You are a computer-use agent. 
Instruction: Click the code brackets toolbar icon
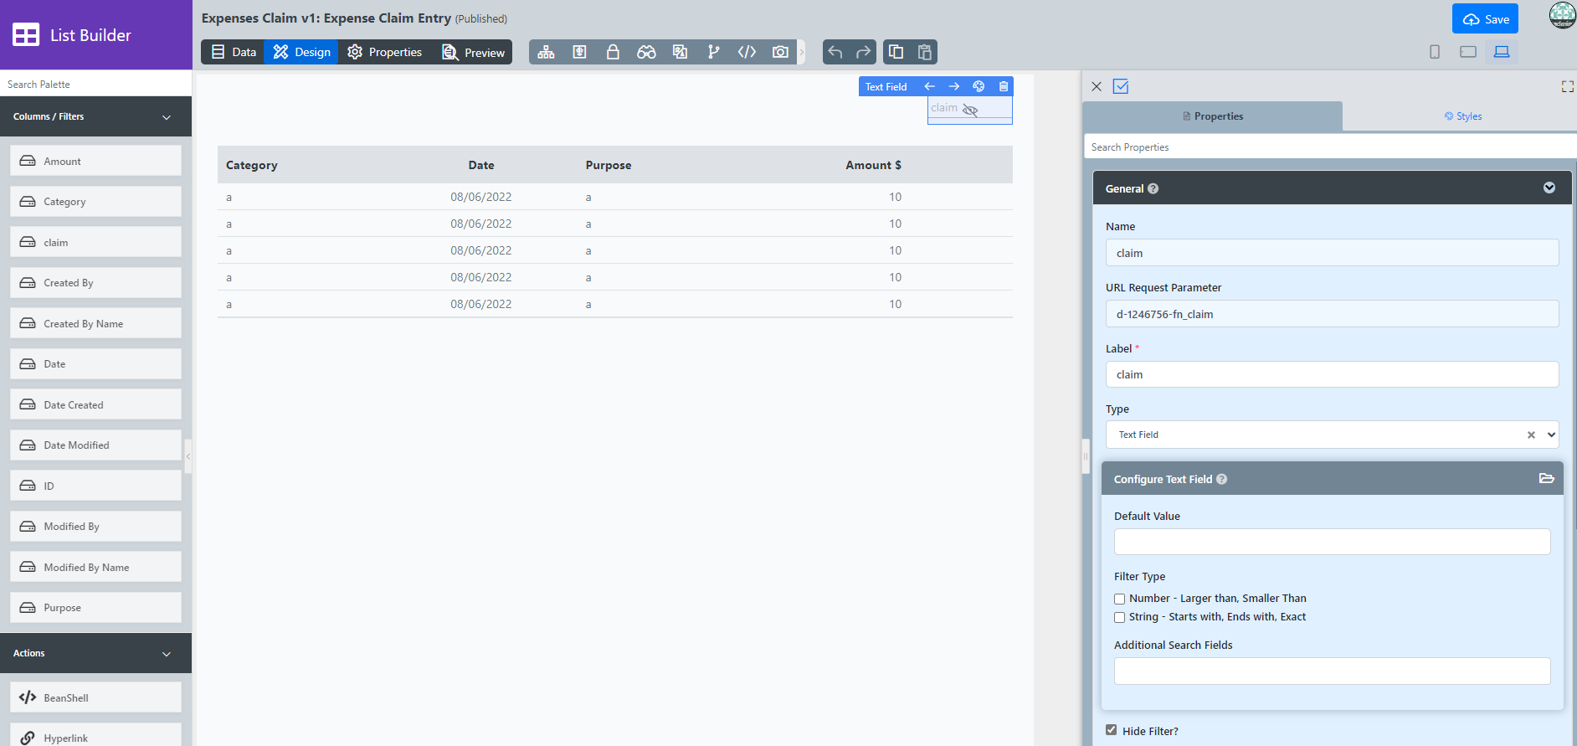[x=747, y=52]
